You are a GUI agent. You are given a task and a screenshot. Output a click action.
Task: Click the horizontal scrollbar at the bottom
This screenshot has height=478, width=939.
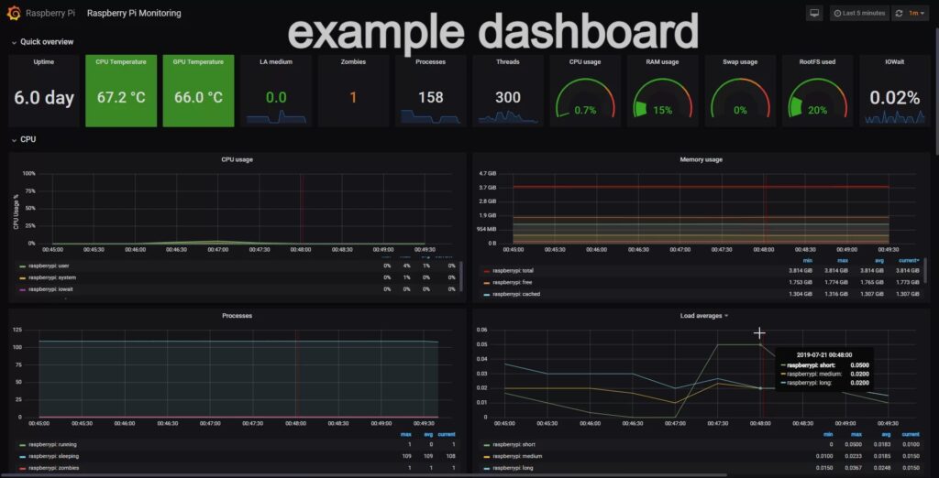pyautogui.click(x=363, y=475)
